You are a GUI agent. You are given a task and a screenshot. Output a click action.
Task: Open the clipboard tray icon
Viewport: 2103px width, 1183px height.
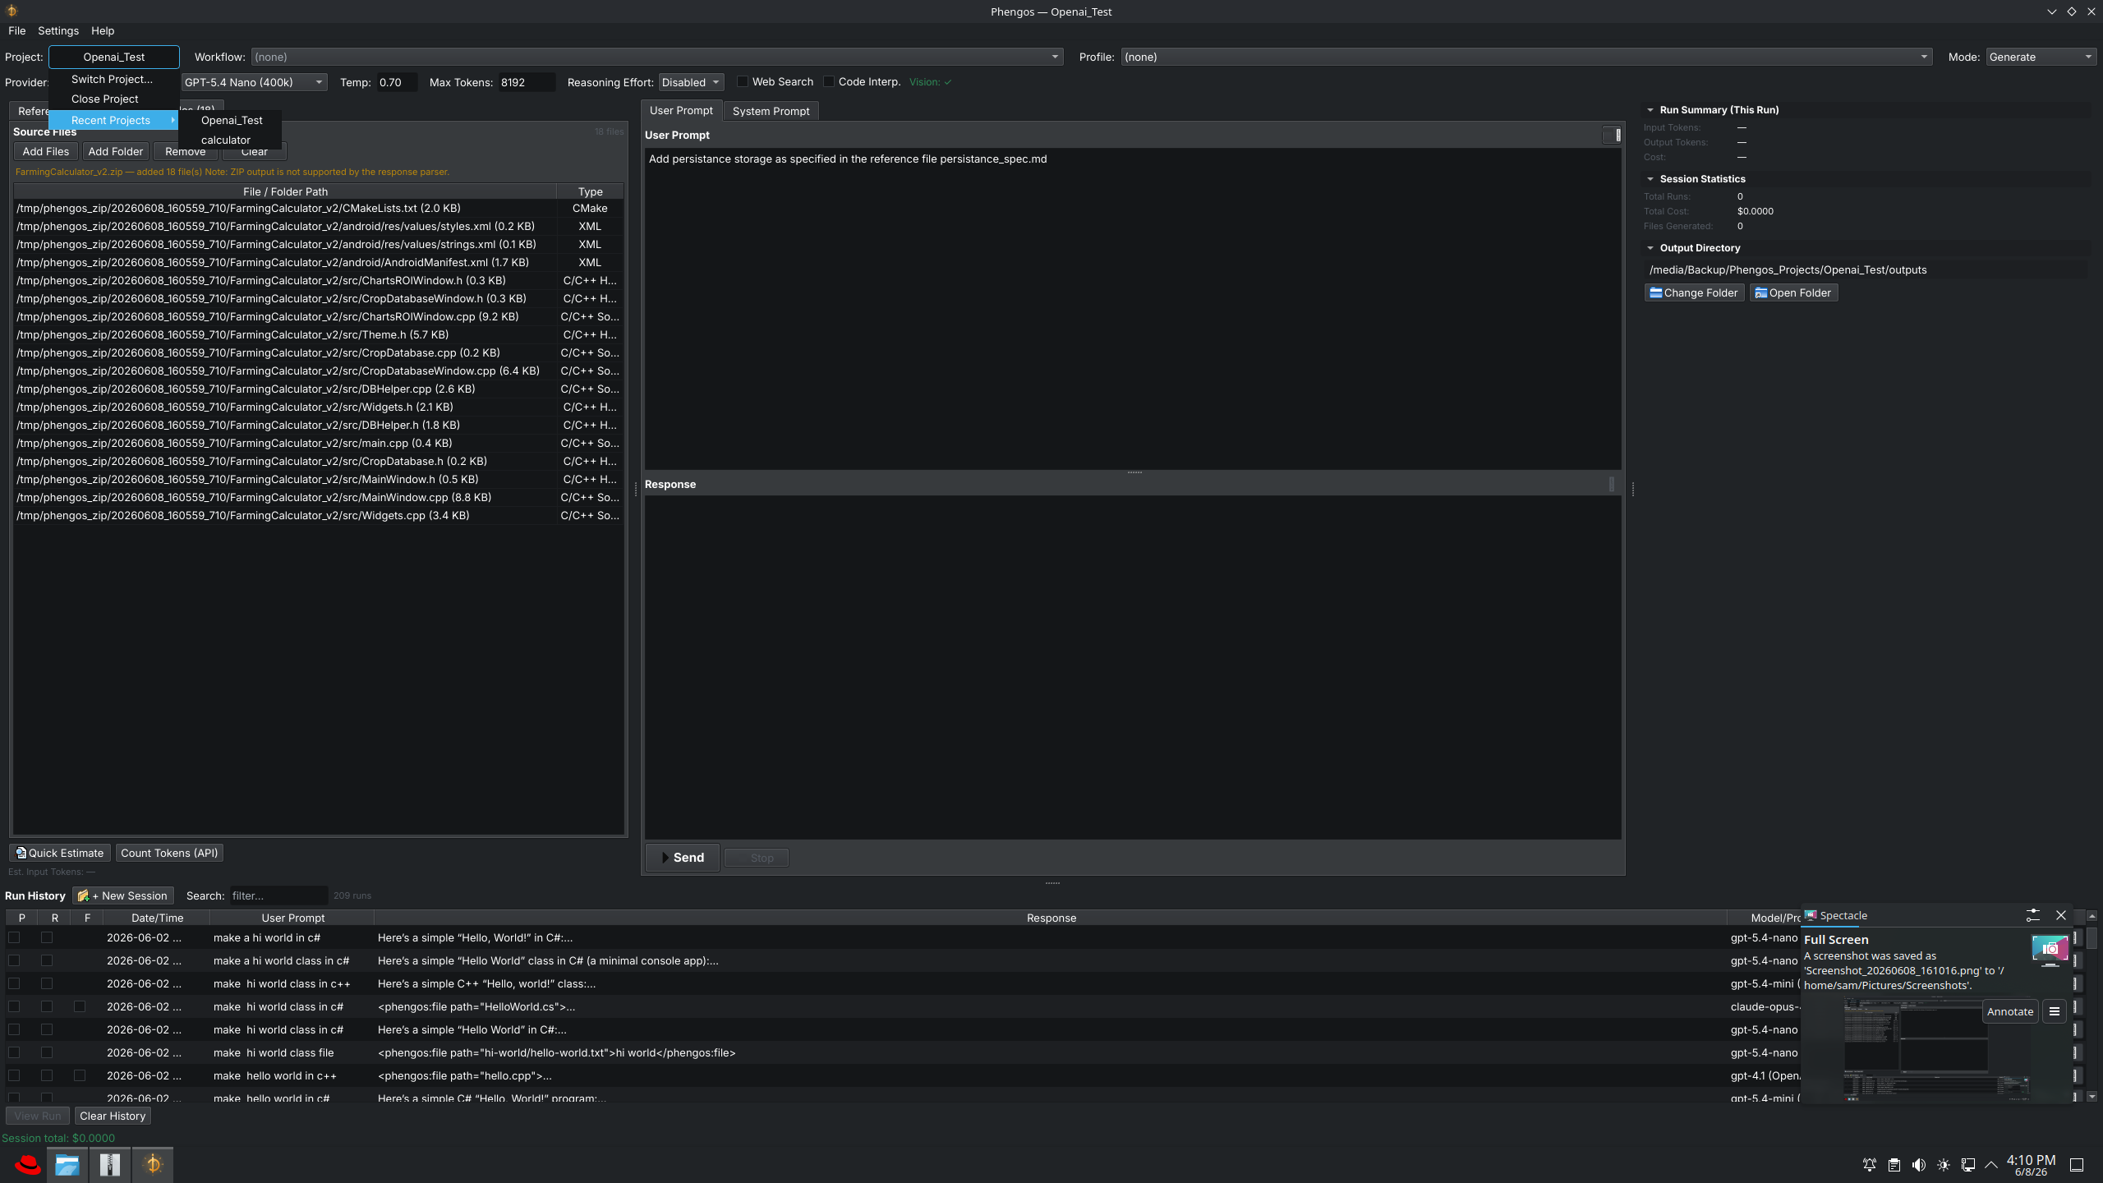(1894, 1165)
